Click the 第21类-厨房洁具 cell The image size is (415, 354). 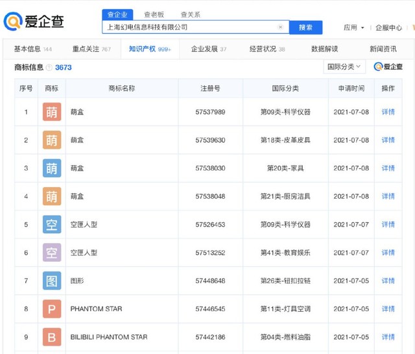pyautogui.click(x=285, y=196)
